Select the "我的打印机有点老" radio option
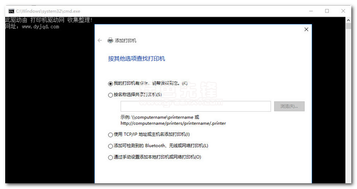Viewport: 357px width, 189px height. (111, 84)
